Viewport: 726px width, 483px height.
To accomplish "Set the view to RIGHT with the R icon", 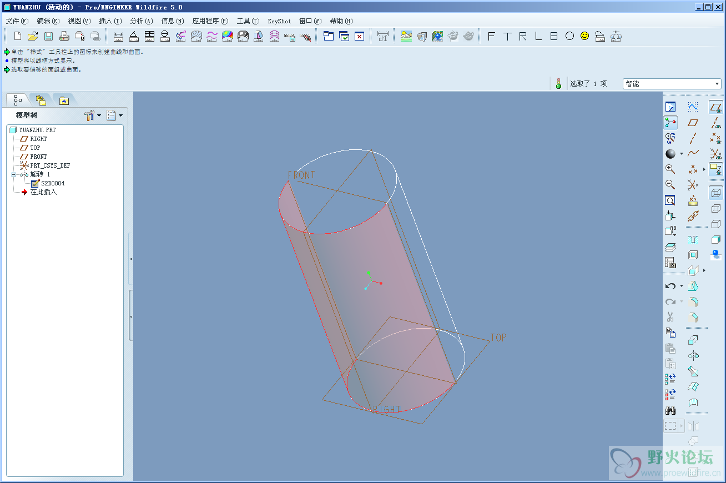I will [x=522, y=36].
